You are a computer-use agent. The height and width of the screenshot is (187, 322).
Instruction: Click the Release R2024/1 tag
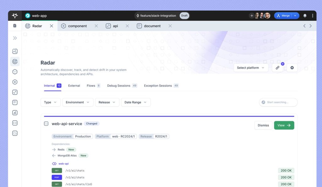tap(154, 136)
